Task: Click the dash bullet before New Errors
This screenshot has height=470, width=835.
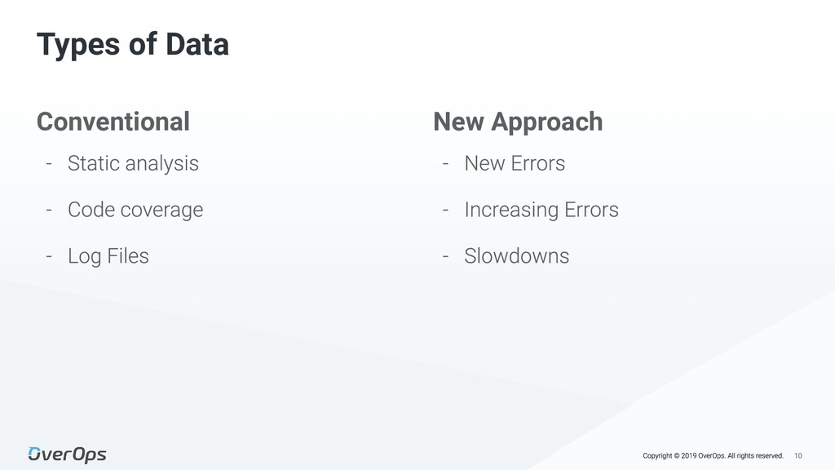Action: (x=446, y=163)
